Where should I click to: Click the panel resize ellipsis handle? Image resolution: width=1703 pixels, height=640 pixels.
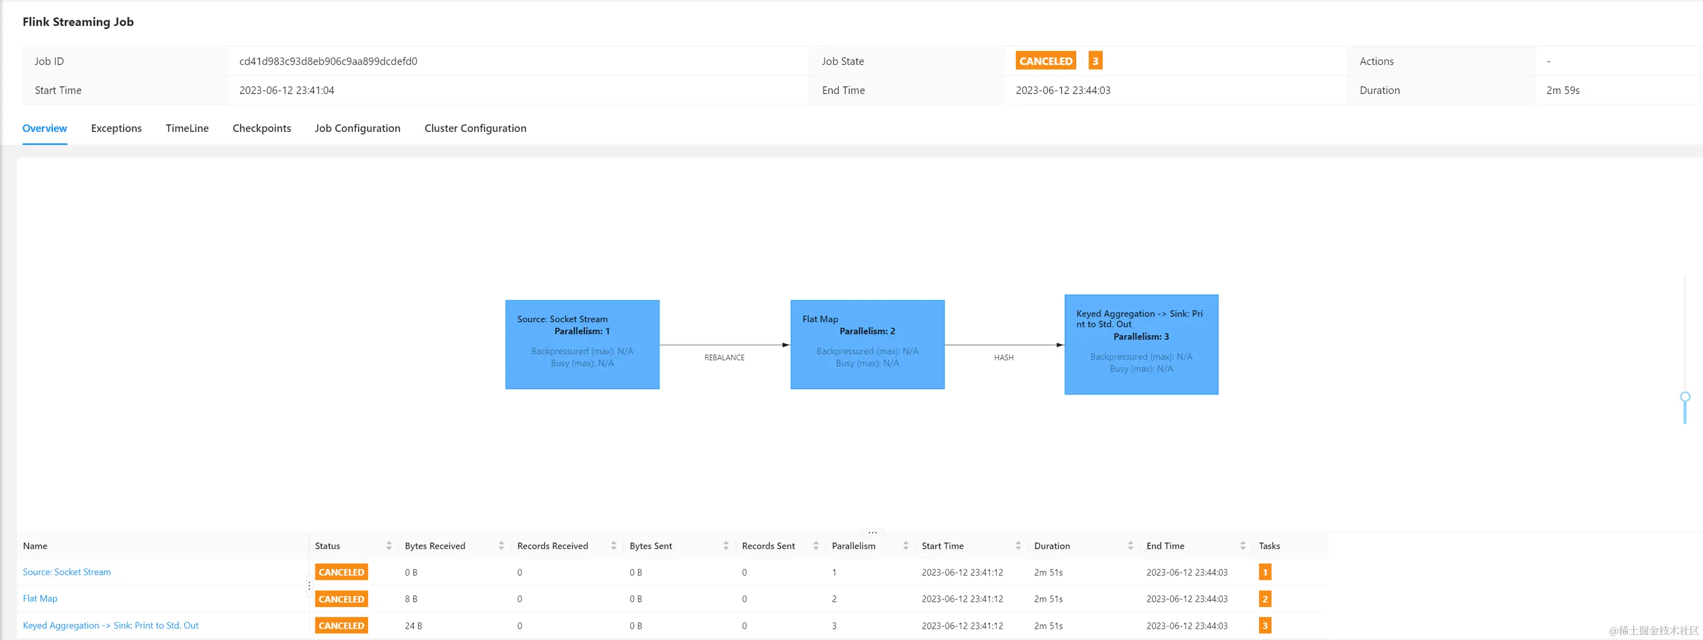tap(872, 532)
